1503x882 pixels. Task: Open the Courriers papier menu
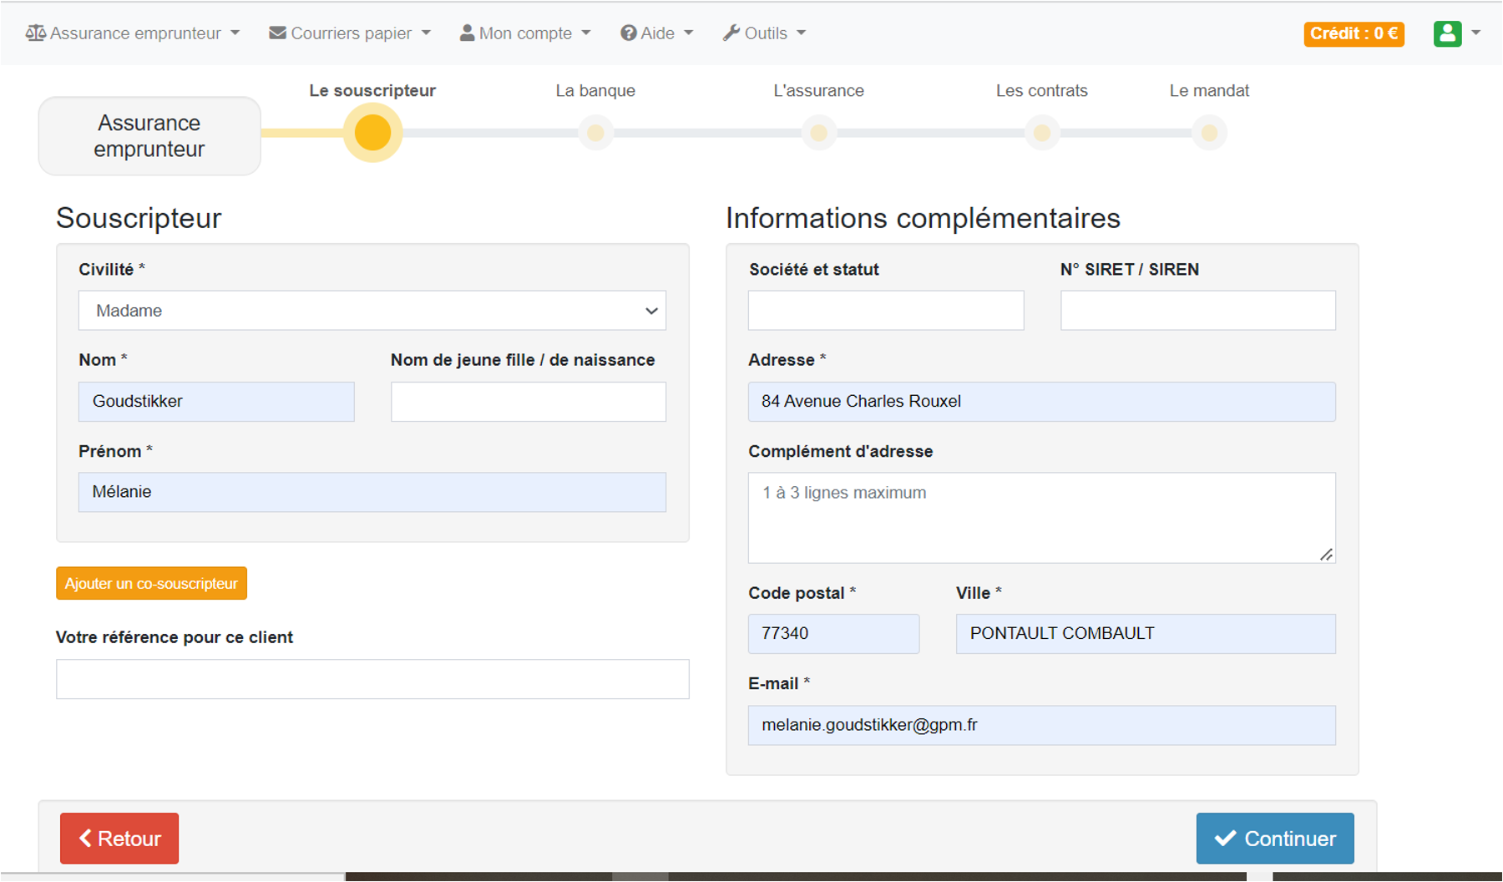351,33
